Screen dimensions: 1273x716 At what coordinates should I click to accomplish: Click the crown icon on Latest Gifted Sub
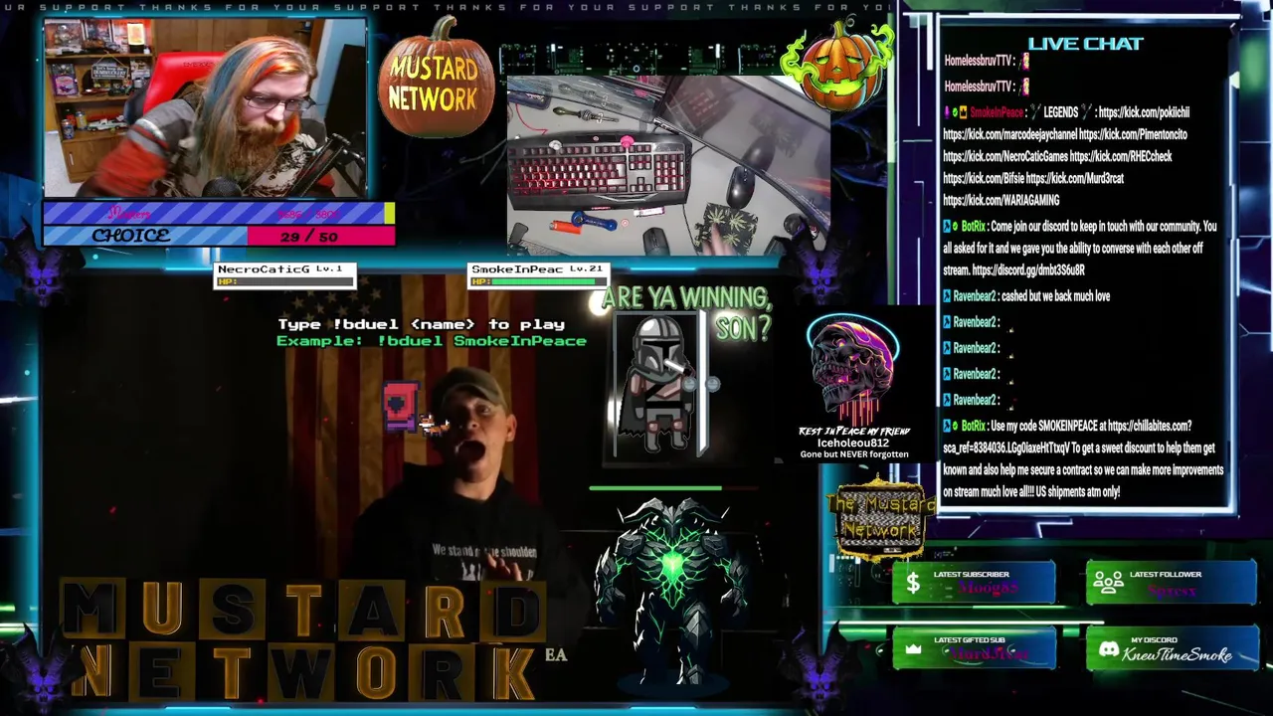913,650
